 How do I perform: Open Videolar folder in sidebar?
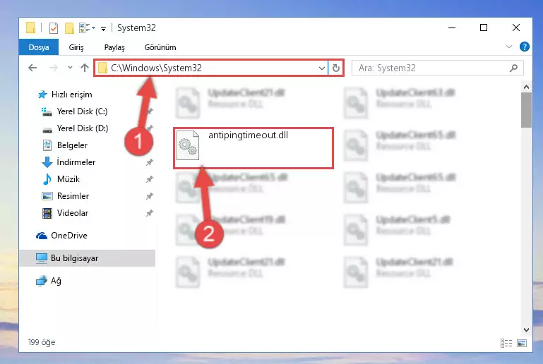[x=65, y=213]
